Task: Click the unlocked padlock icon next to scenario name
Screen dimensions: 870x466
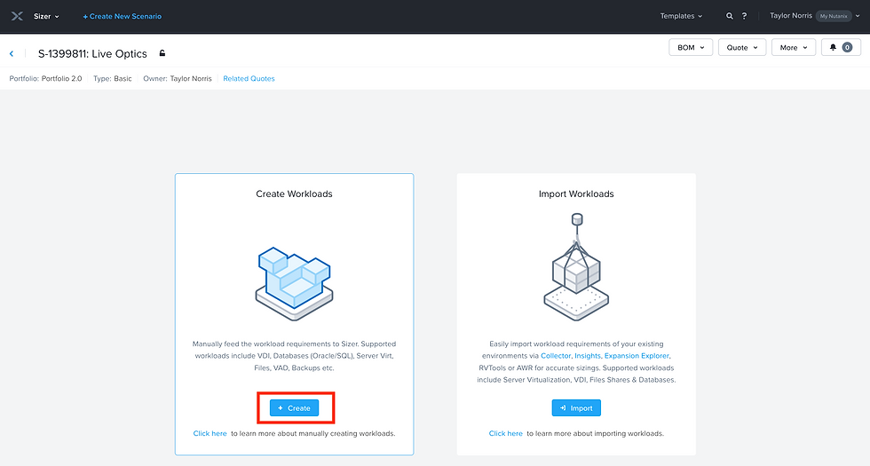Action: point(162,53)
